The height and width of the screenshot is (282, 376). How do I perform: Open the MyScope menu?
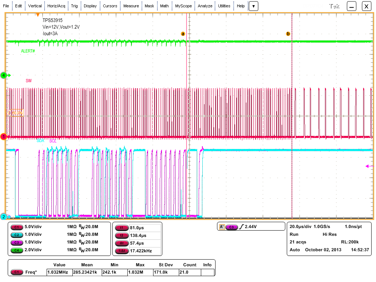(183, 6)
